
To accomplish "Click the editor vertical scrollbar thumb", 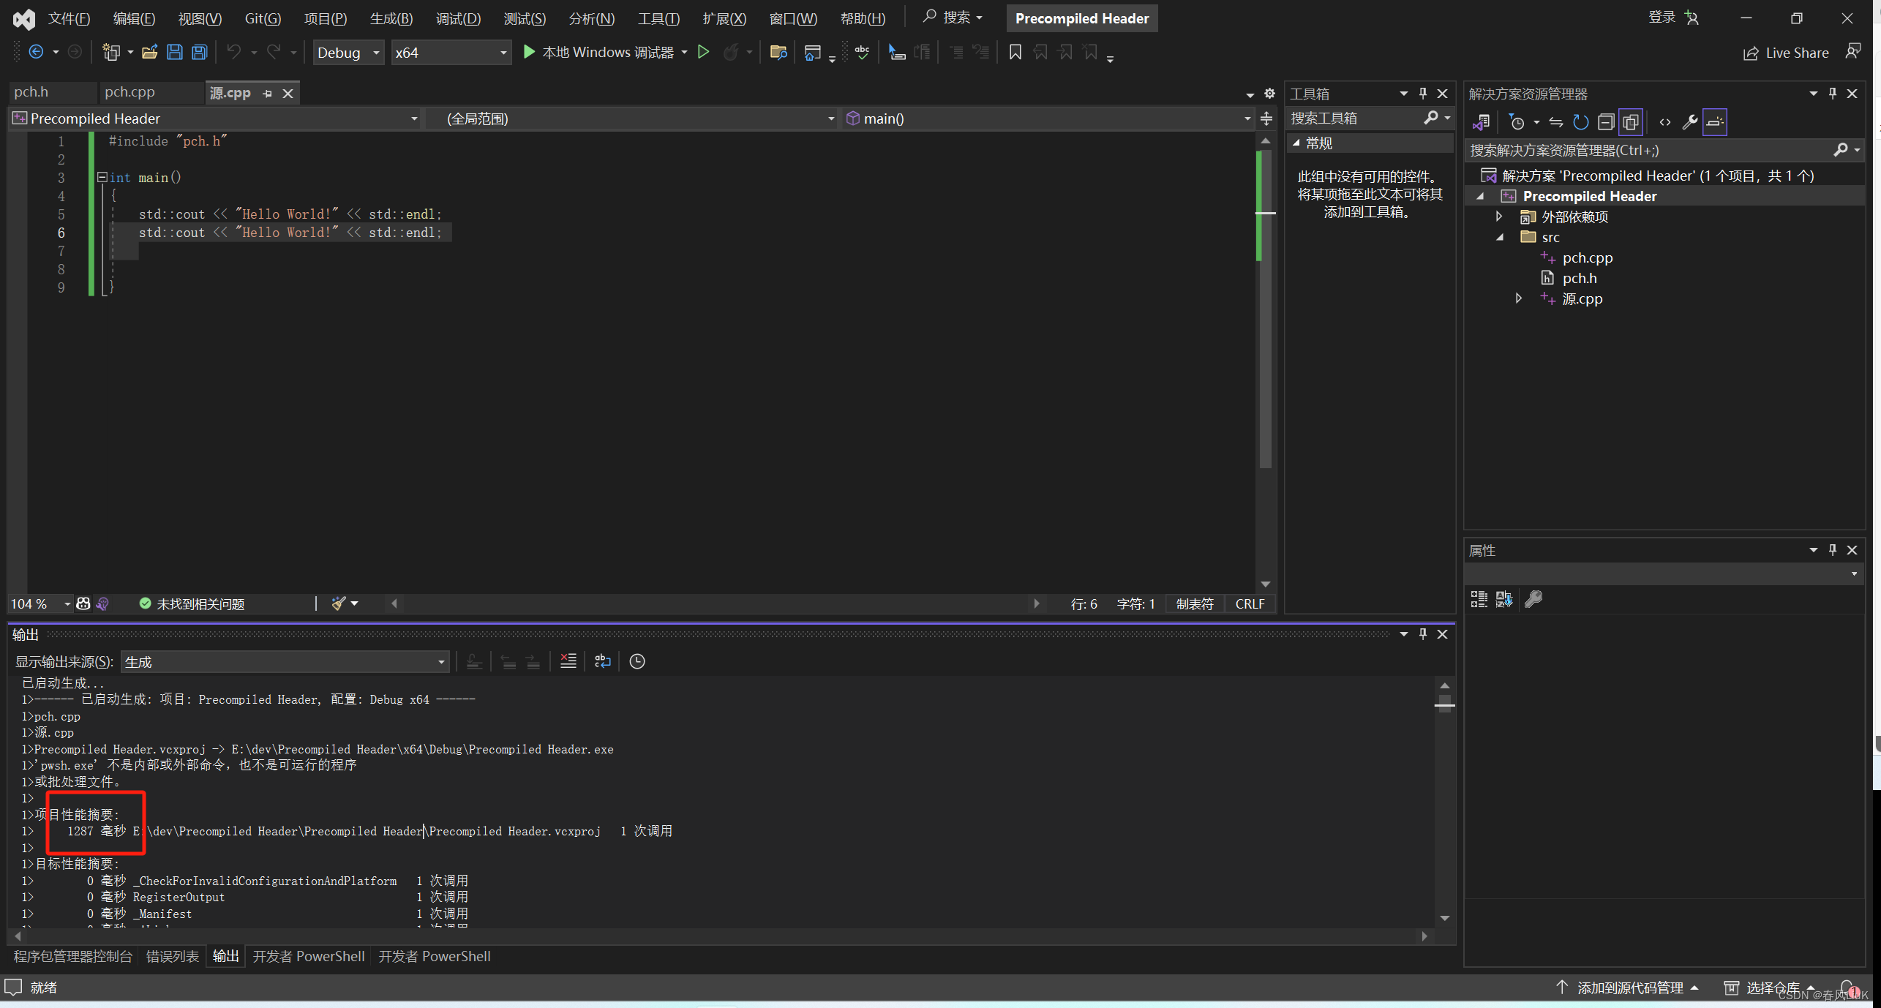I will tap(1265, 307).
